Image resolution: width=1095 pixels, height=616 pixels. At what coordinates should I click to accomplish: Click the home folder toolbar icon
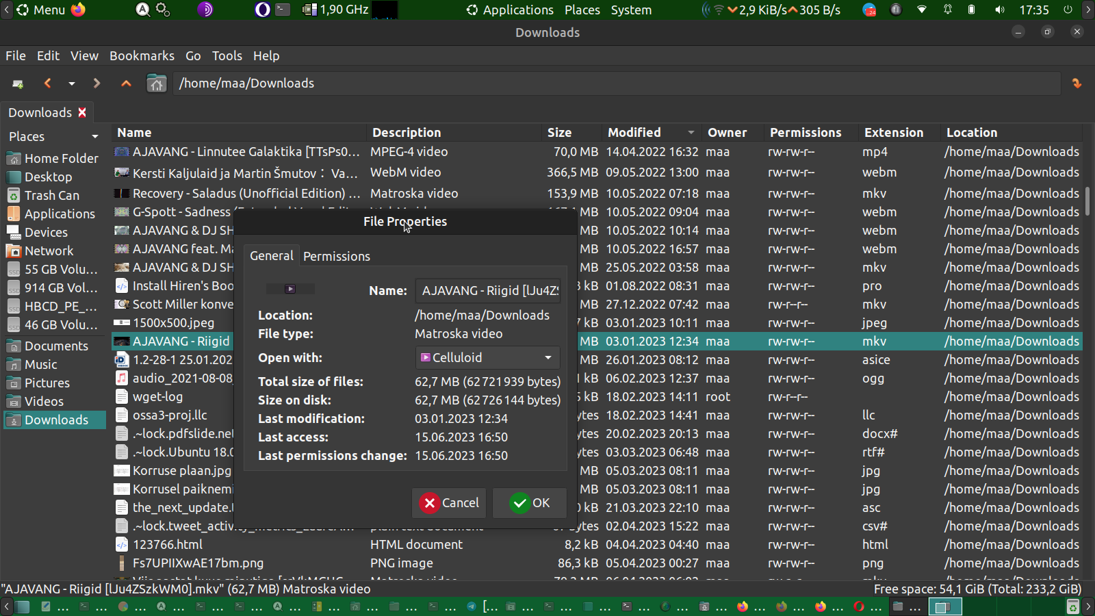tap(157, 84)
